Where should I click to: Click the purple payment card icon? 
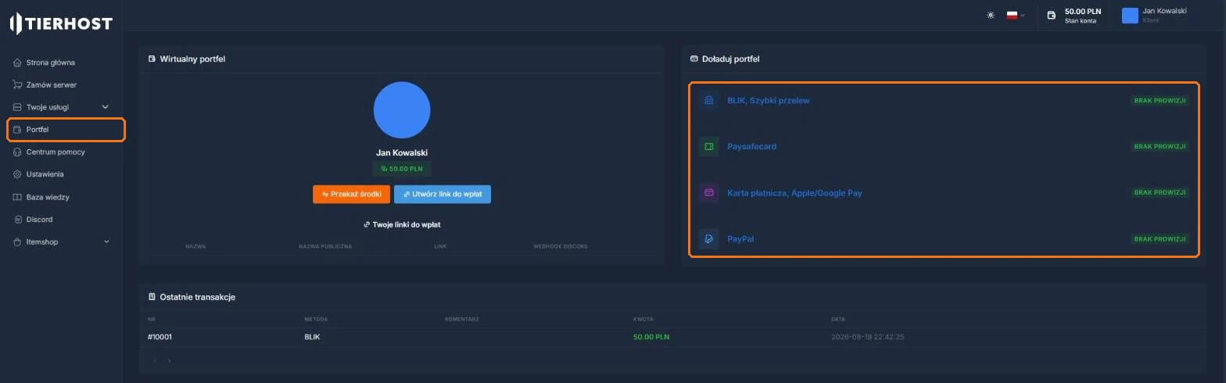pos(708,192)
